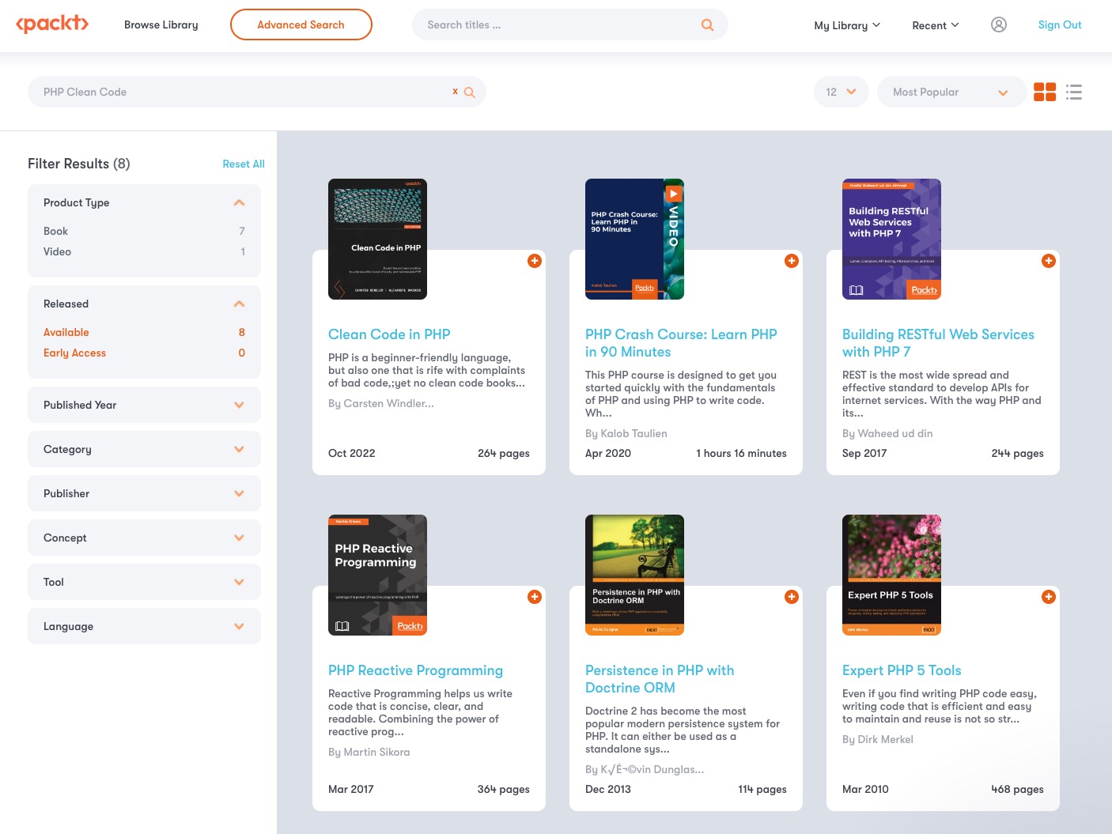Image resolution: width=1112 pixels, height=834 pixels.
Task: Click the PHP Reactive Programming cover
Action: (377, 575)
